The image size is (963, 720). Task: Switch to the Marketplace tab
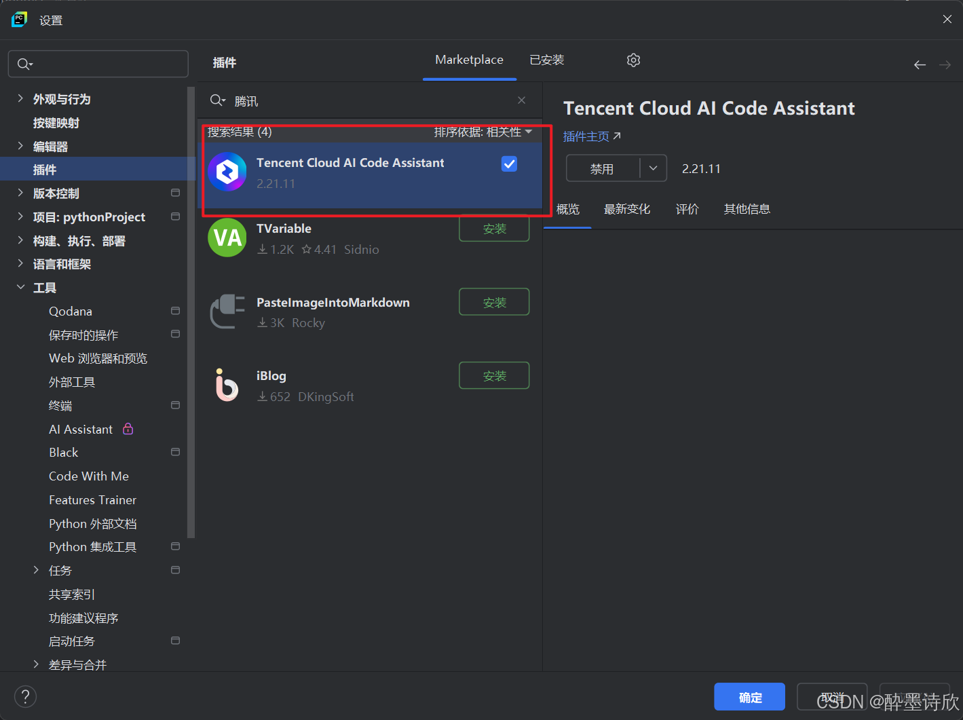[x=470, y=60]
